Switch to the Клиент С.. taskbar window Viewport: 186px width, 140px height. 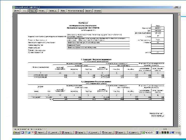click(x=40, y=132)
